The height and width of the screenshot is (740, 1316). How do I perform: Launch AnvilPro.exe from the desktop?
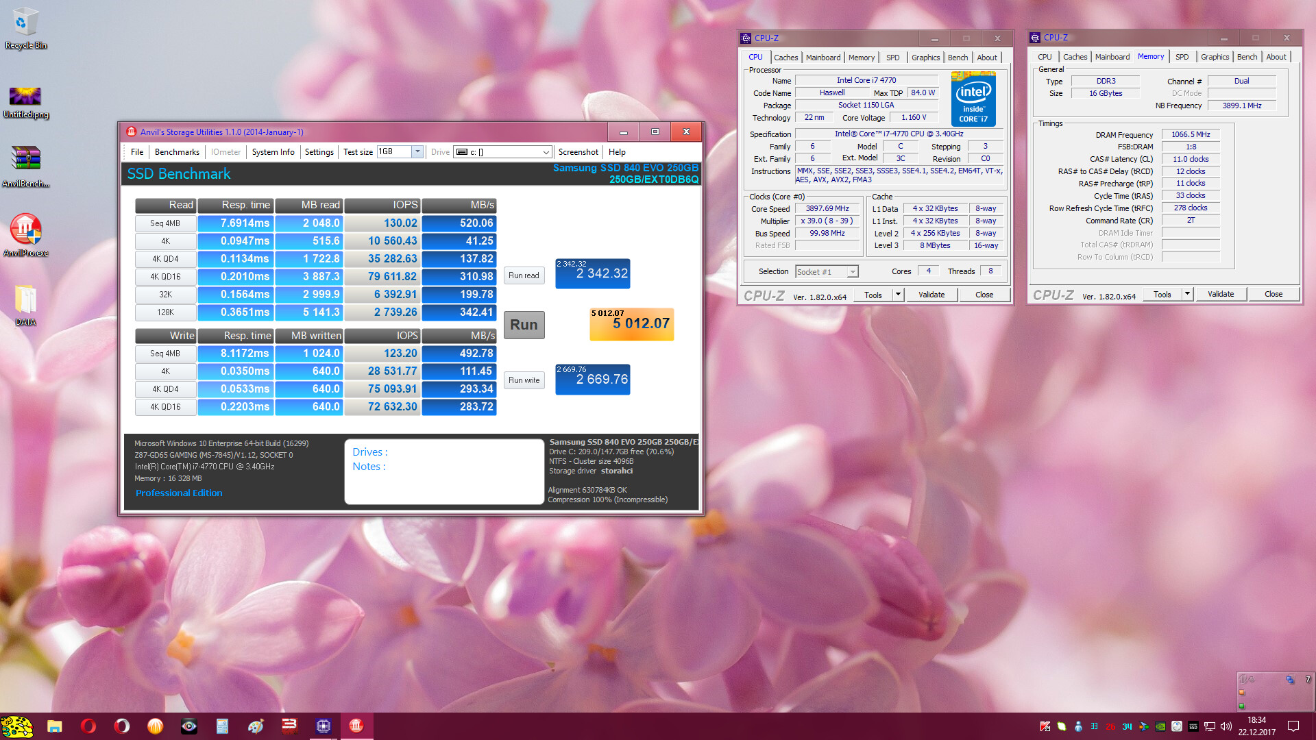click(x=25, y=235)
